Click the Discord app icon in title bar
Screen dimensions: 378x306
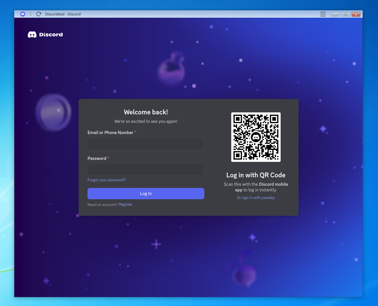coord(23,14)
